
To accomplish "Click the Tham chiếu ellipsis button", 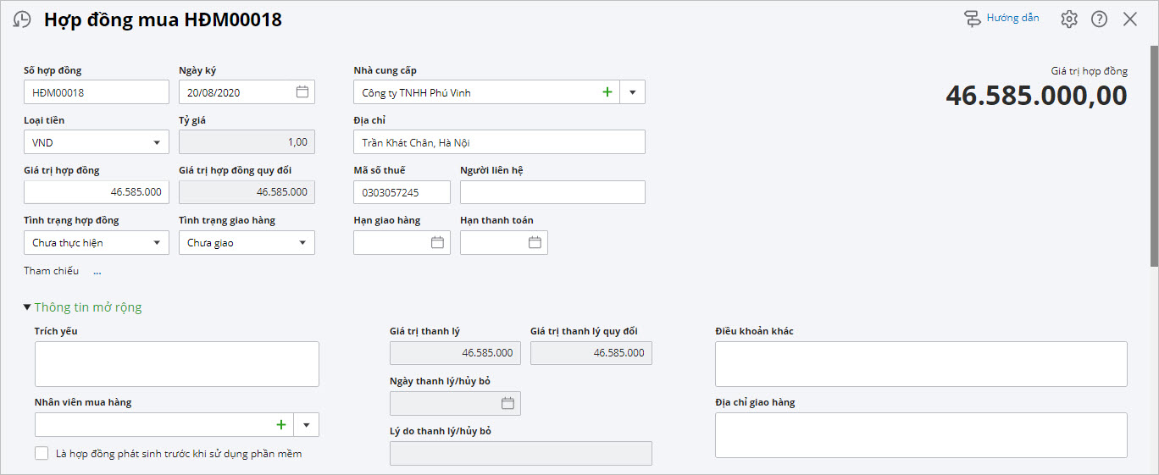I will tap(97, 272).
